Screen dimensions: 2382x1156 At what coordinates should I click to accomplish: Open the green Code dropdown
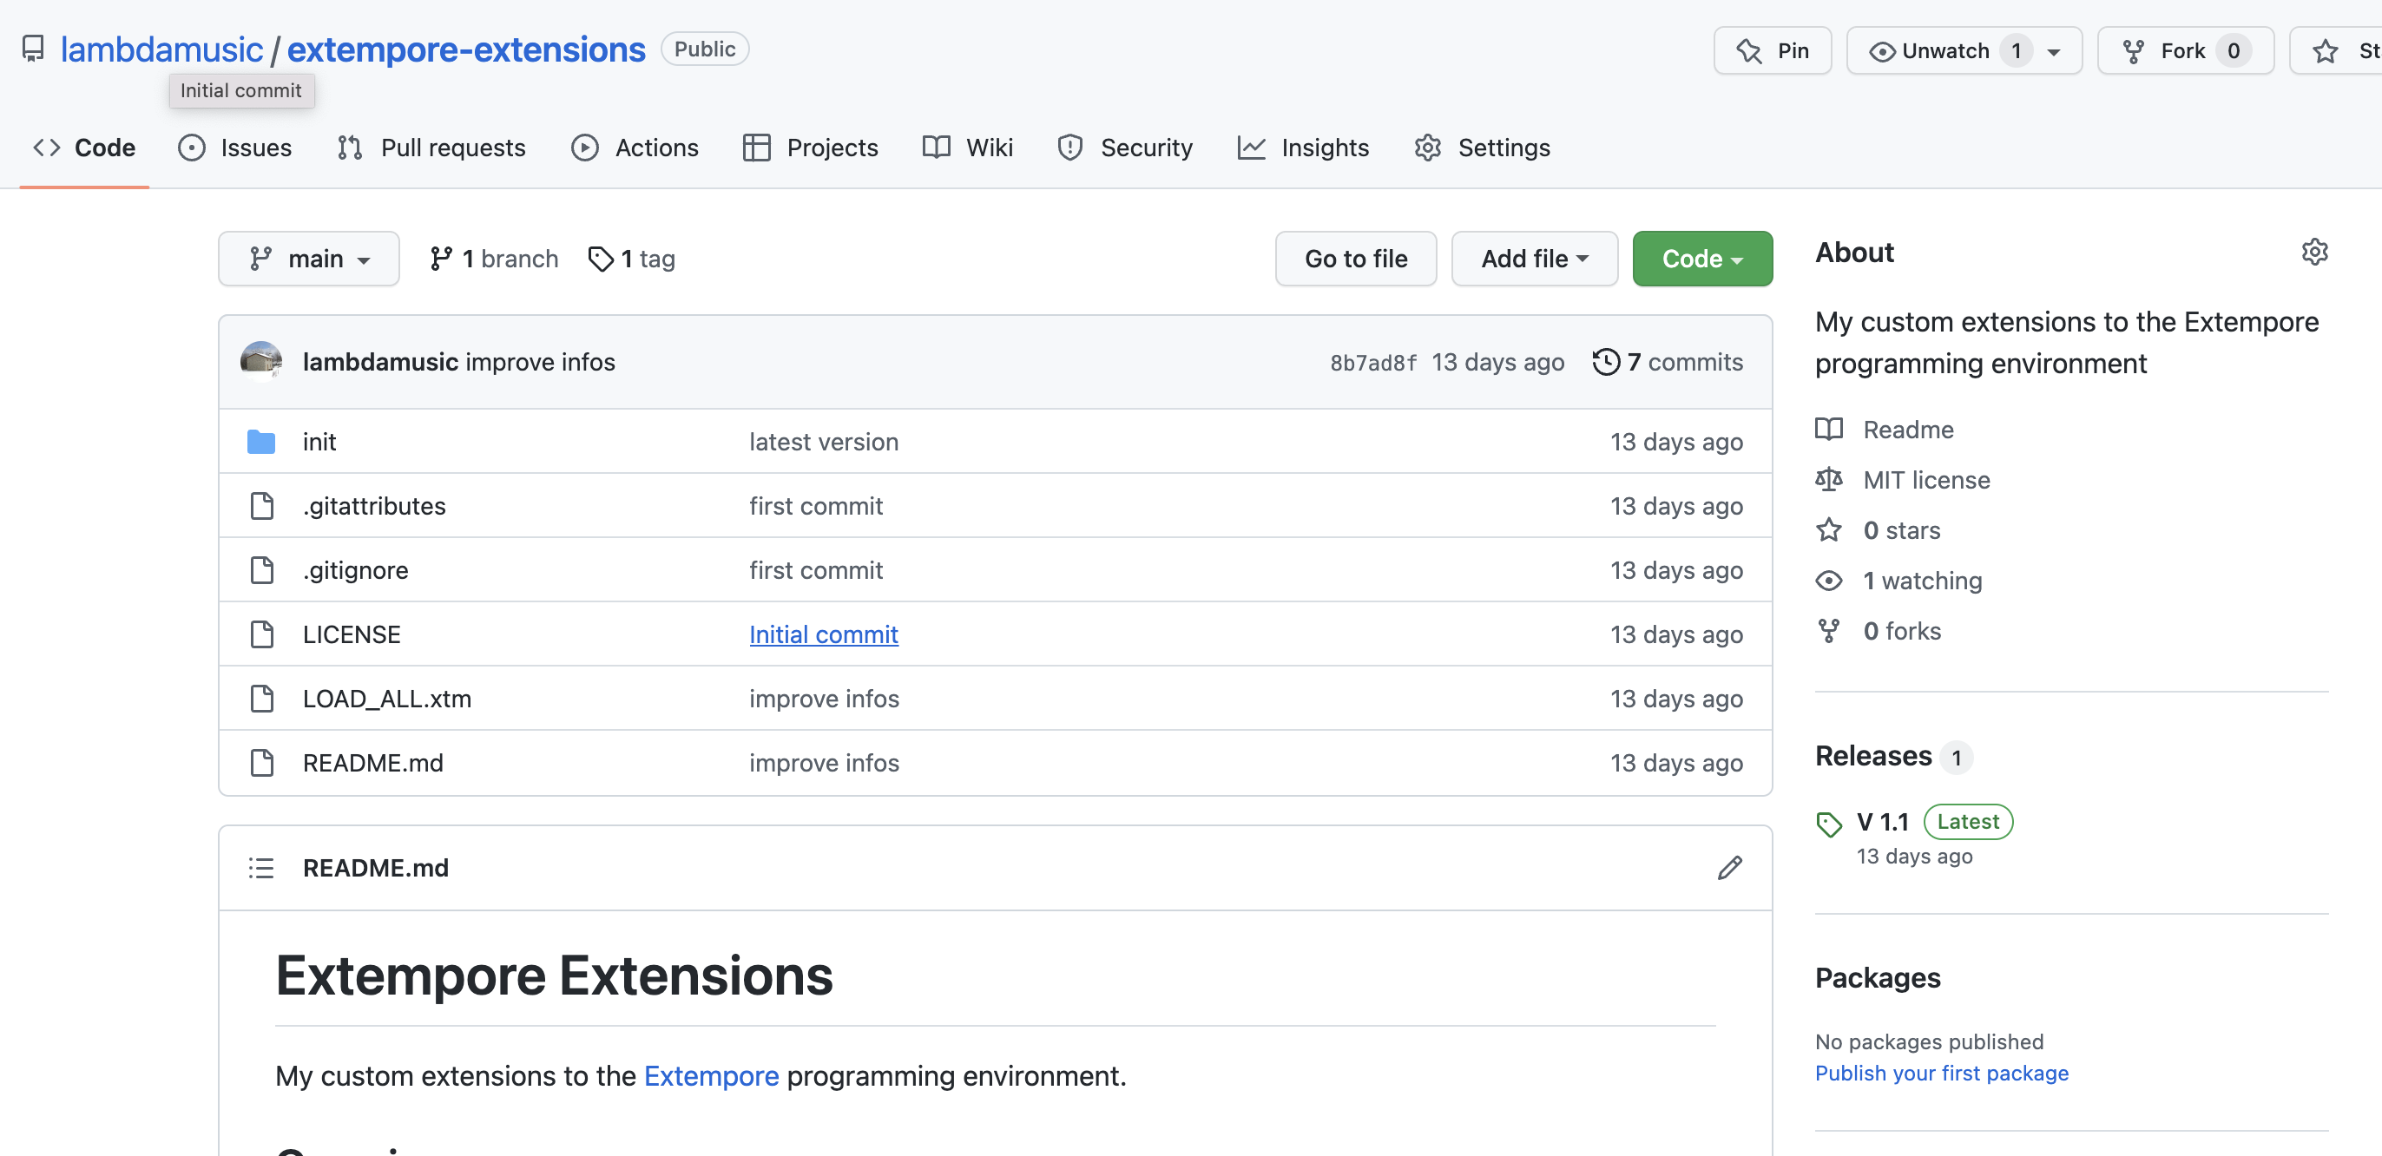pos(1702,259)
